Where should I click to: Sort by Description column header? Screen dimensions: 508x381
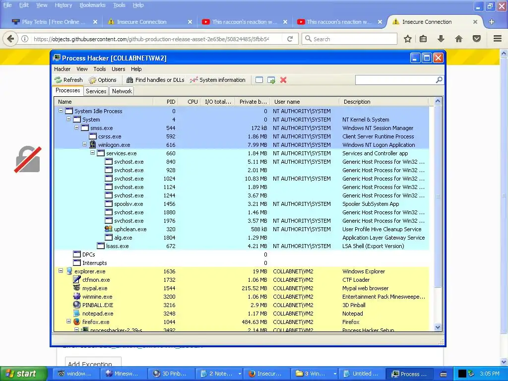(x=384, y=102)
